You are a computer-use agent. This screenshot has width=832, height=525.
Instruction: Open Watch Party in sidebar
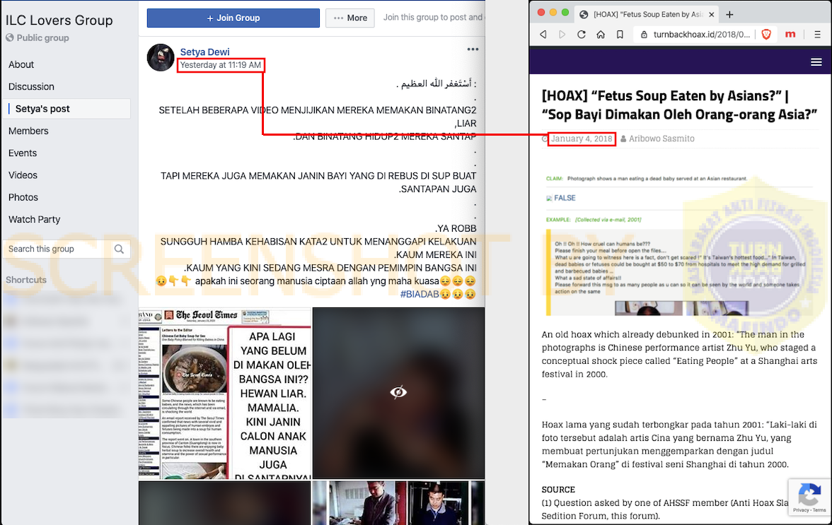point(35,219)
